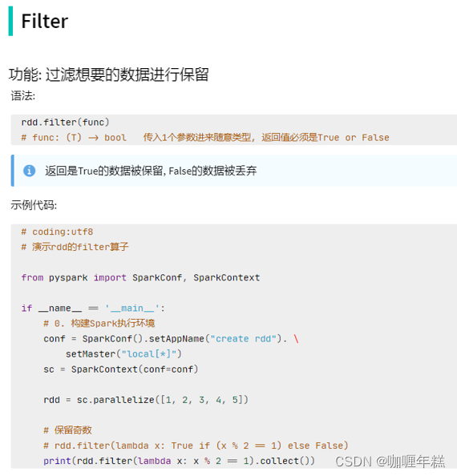Click the 示例代码 label
Image resolution: width=457 pixels, height=476 pixels.
(x=34, y=205)
